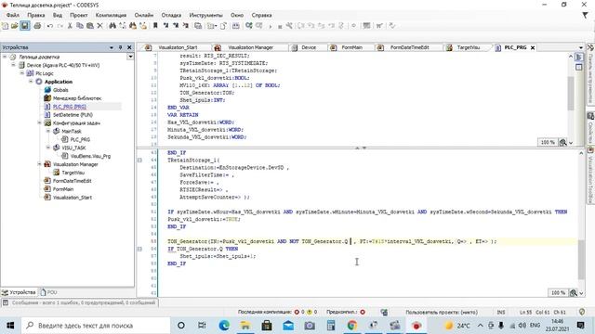
Task: Open the Отладка menu
Action: pyautogui.click(x=171, y=15)
